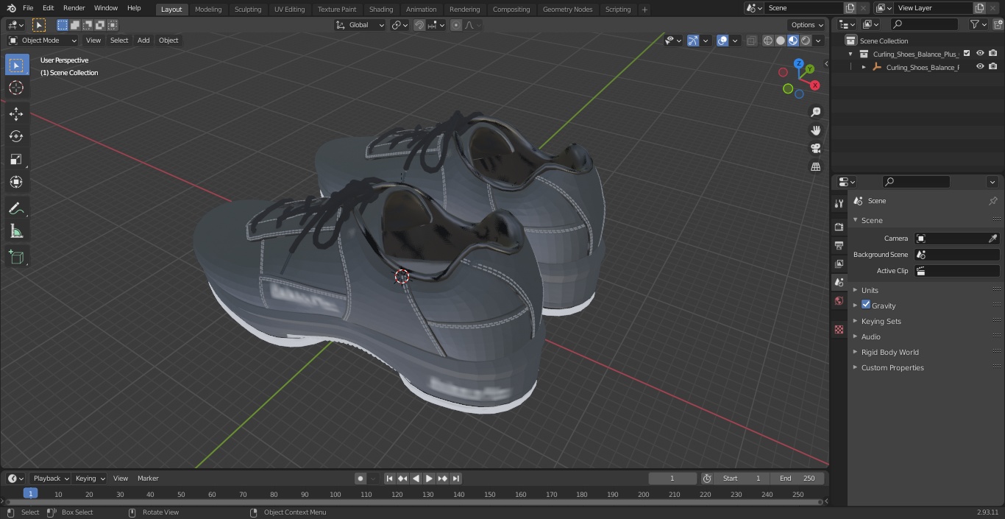This screenshot has width=1005, height=519.
Task: Select the Measure tool
Action: point(16,232)
